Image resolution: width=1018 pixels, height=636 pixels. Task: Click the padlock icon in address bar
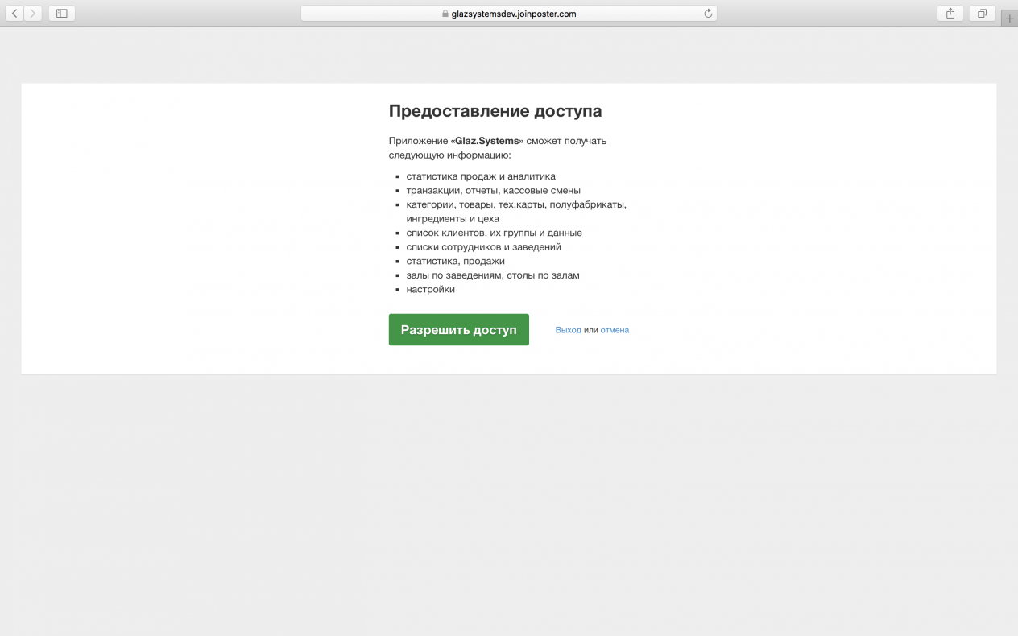click(x=445, y=14)
